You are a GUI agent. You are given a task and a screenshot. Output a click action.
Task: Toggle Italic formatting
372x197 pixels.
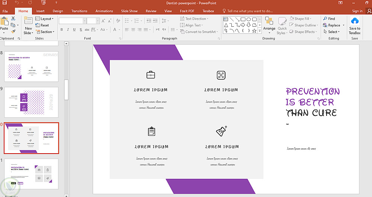68,30
